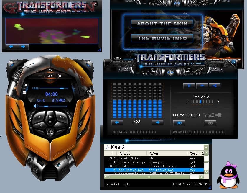Click the first equalizer band slider
The width and height of the screenshot is (247, 193).
115,100
